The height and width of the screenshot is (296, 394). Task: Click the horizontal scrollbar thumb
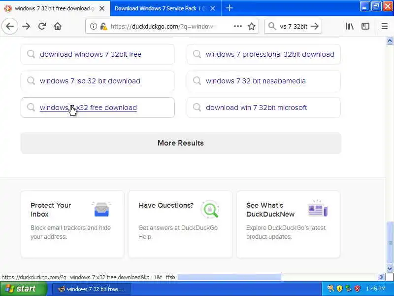[230, 277]
